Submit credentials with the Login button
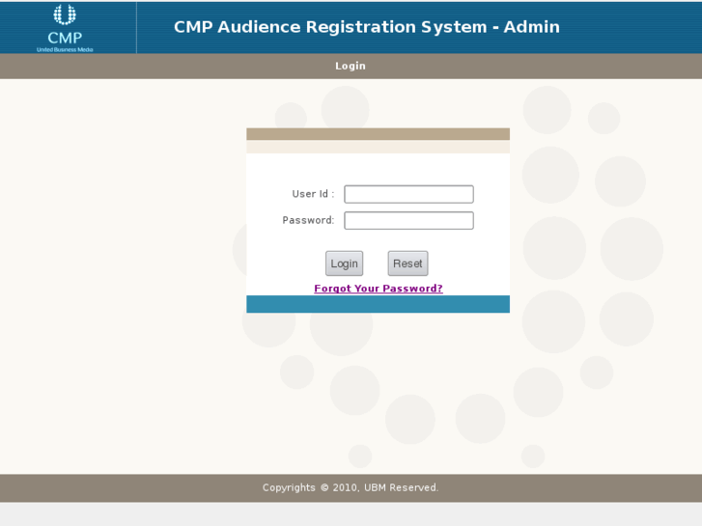Screen dimensions: 702x526 (345, 263)
